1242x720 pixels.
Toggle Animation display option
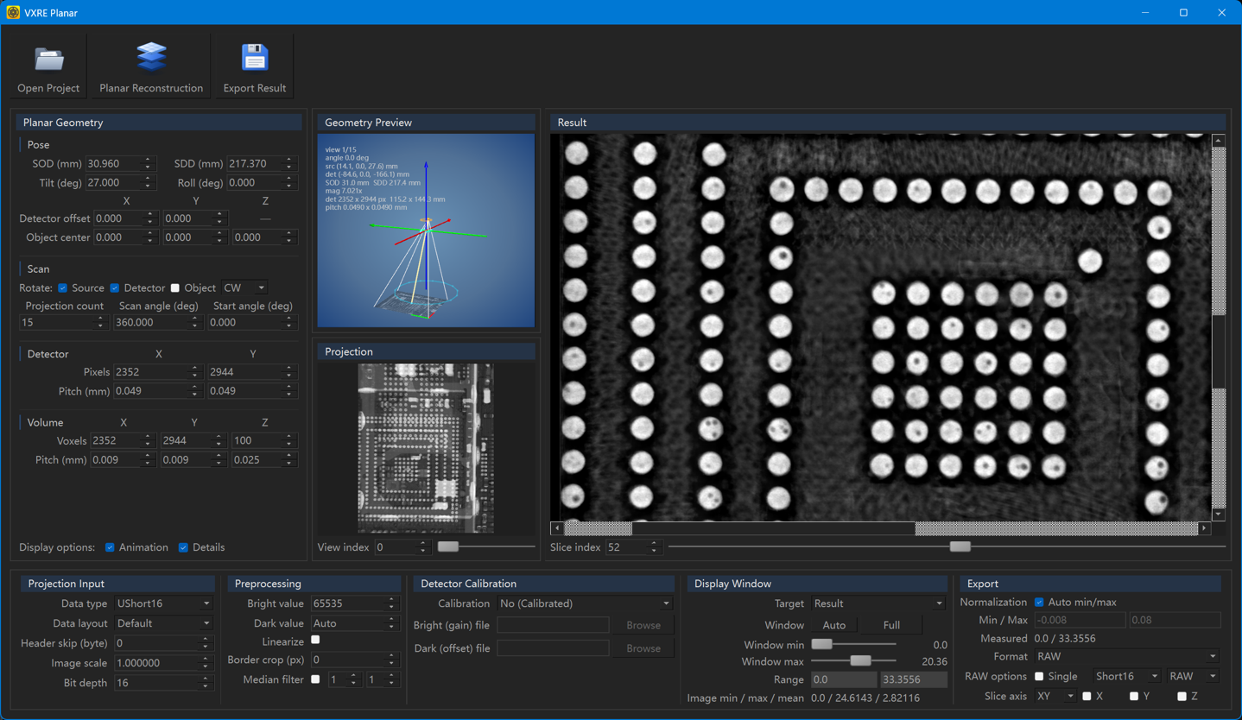[110, 547]
